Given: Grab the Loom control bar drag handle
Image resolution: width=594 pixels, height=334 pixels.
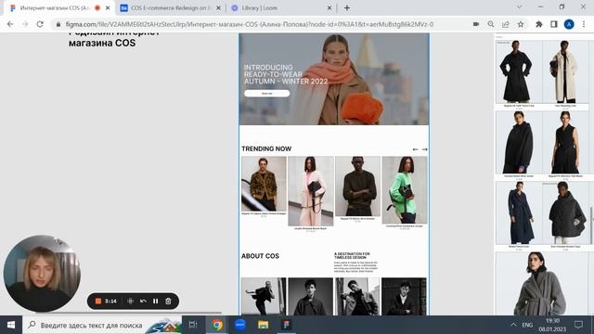Looking at the screenshot, I should pyautogui.click(x=130, y=301).
